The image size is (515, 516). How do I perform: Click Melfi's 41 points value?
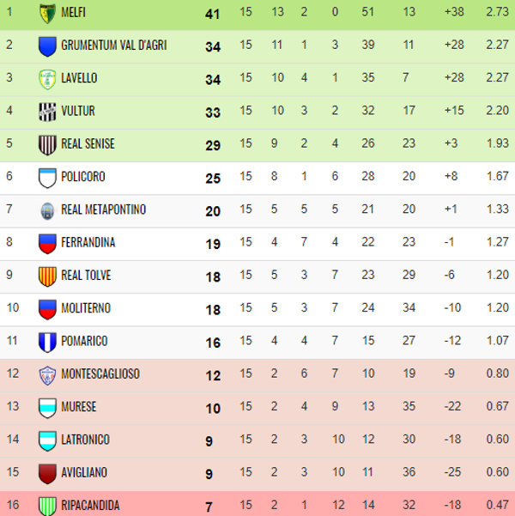coord(212,14)
